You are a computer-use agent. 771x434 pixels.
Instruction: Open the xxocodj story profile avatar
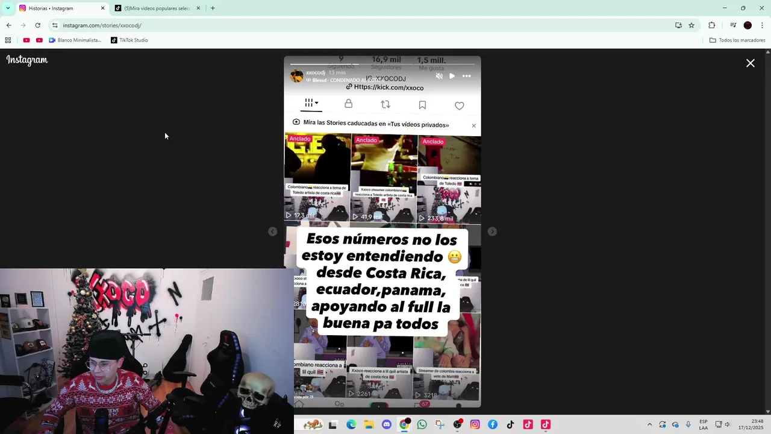[x=297, y=75]
